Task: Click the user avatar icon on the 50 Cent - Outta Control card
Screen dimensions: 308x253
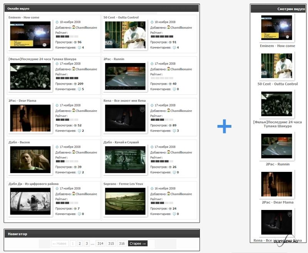Action: [169, 27]
